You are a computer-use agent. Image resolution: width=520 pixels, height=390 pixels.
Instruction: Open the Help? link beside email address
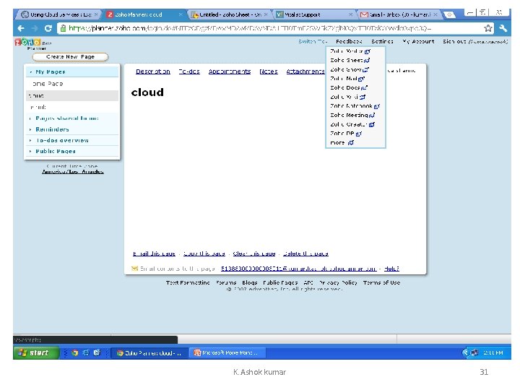point(391,269)
